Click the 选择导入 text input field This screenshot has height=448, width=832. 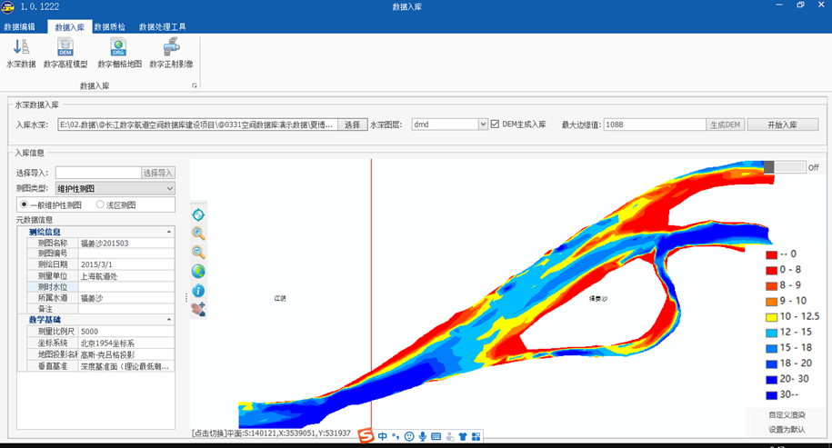(x=98, y=173)
